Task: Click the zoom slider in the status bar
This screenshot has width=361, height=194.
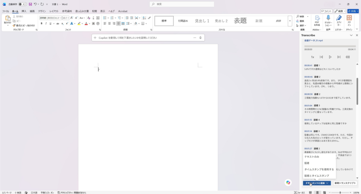Action: (340, 192)
